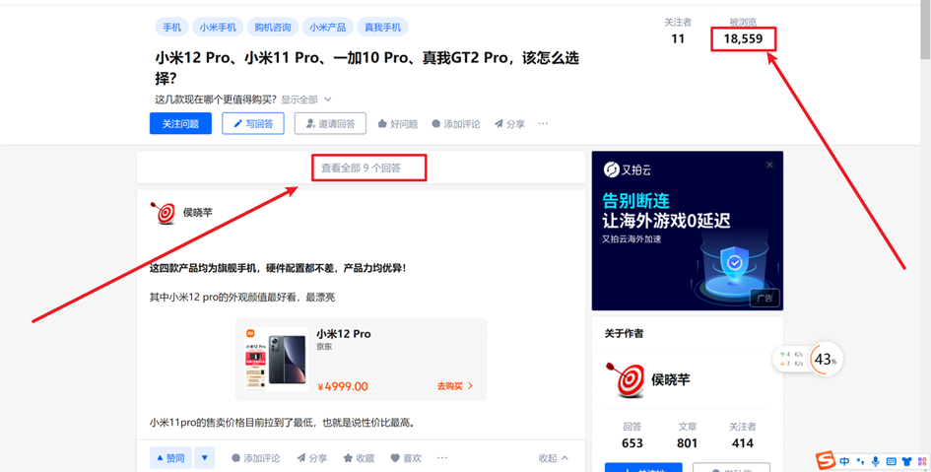Click the question's 关注者 11 count

pyautogui.click(x=678, y=32)
